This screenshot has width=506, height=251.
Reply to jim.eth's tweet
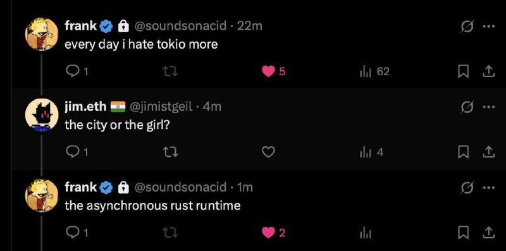coord(77,152)
